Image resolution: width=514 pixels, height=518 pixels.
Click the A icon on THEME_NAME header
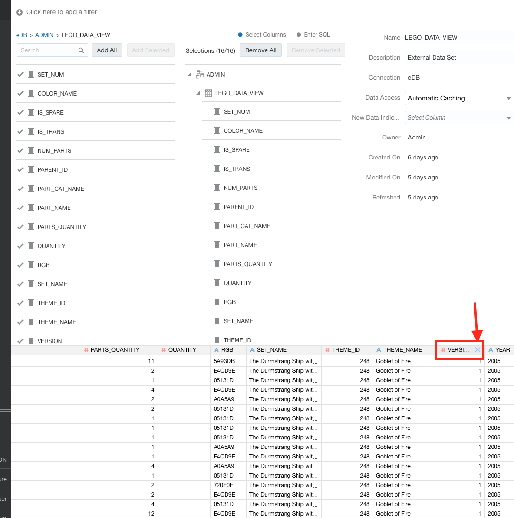[379, 350]
